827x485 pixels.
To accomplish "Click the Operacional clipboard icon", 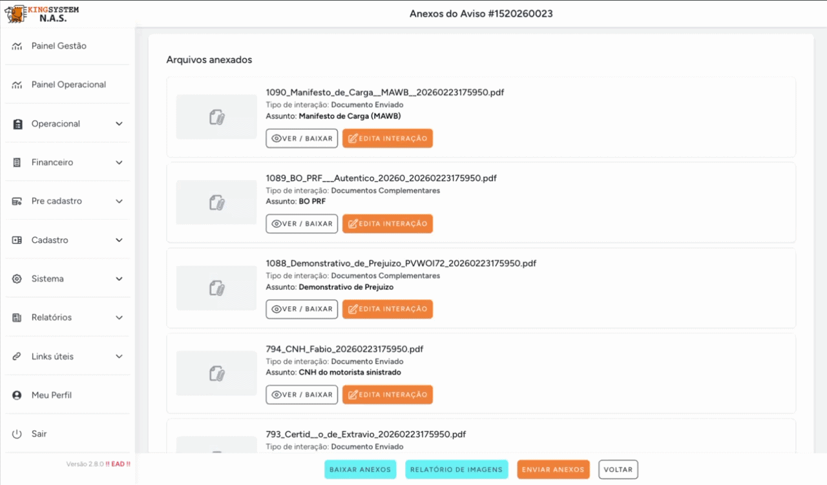I will click(x=17, y=124).
